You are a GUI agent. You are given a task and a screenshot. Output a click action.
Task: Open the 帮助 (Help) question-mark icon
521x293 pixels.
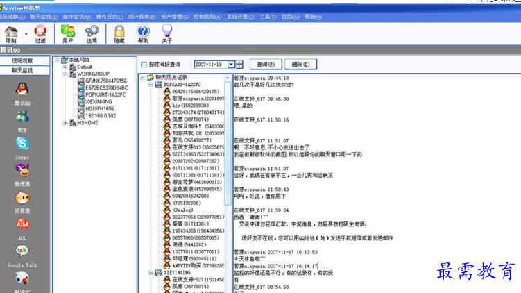coord(143,31)
